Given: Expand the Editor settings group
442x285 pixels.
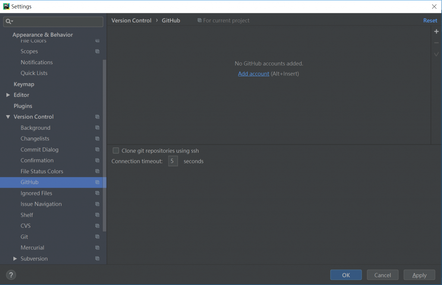Looking at the screenshot, I should [x=8, y=95].
